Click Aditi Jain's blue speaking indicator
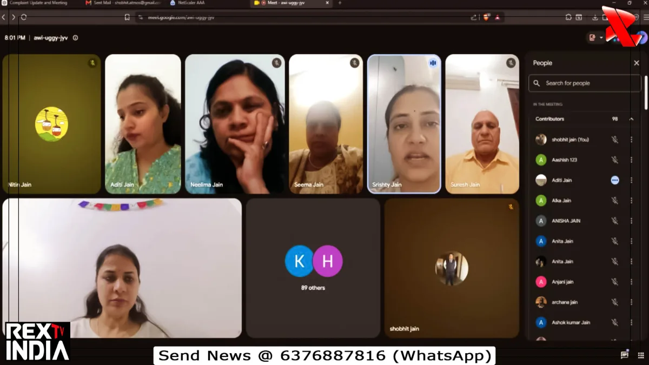Viewport: 649px width, 365px height. (x=614, y=181)
